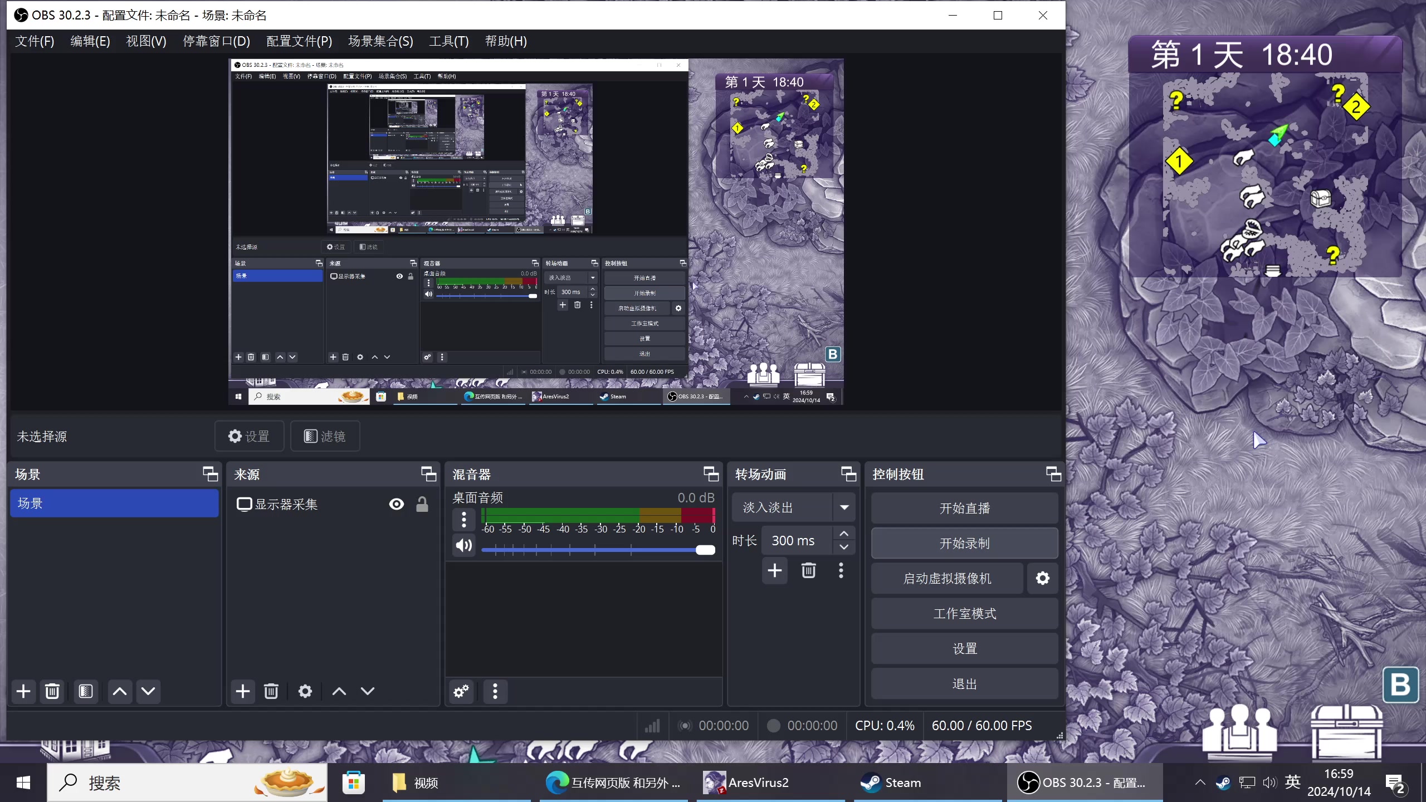Undock the Audio Mixer panel
Viewport: 1426px width, 802px height.
(711, 474)
